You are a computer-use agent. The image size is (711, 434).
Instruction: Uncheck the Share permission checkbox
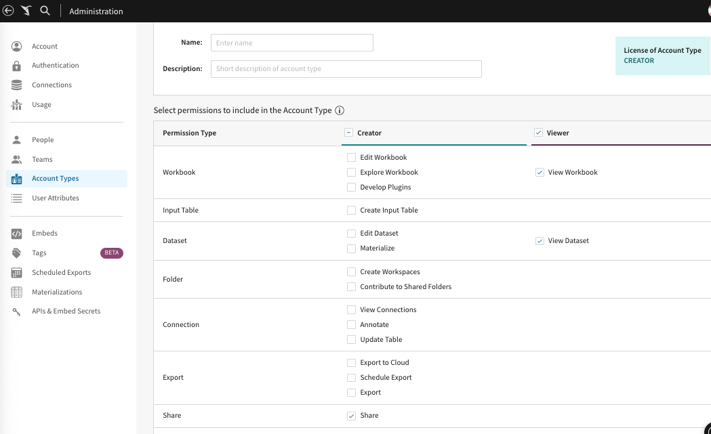click(x=351, y=416)
